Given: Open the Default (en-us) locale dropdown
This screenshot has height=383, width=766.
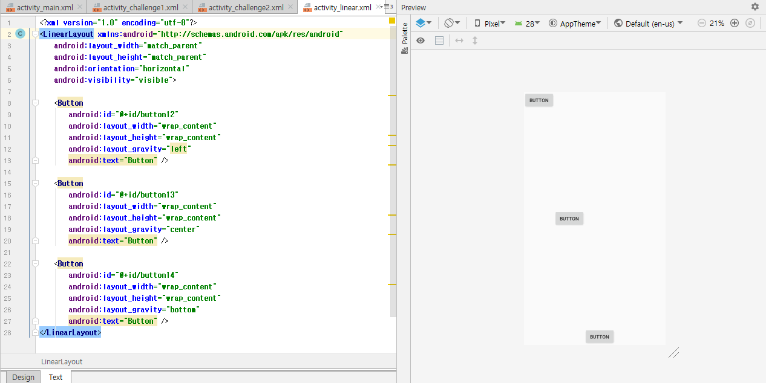Looking at the screenshot, I should (x=648, y=23).
